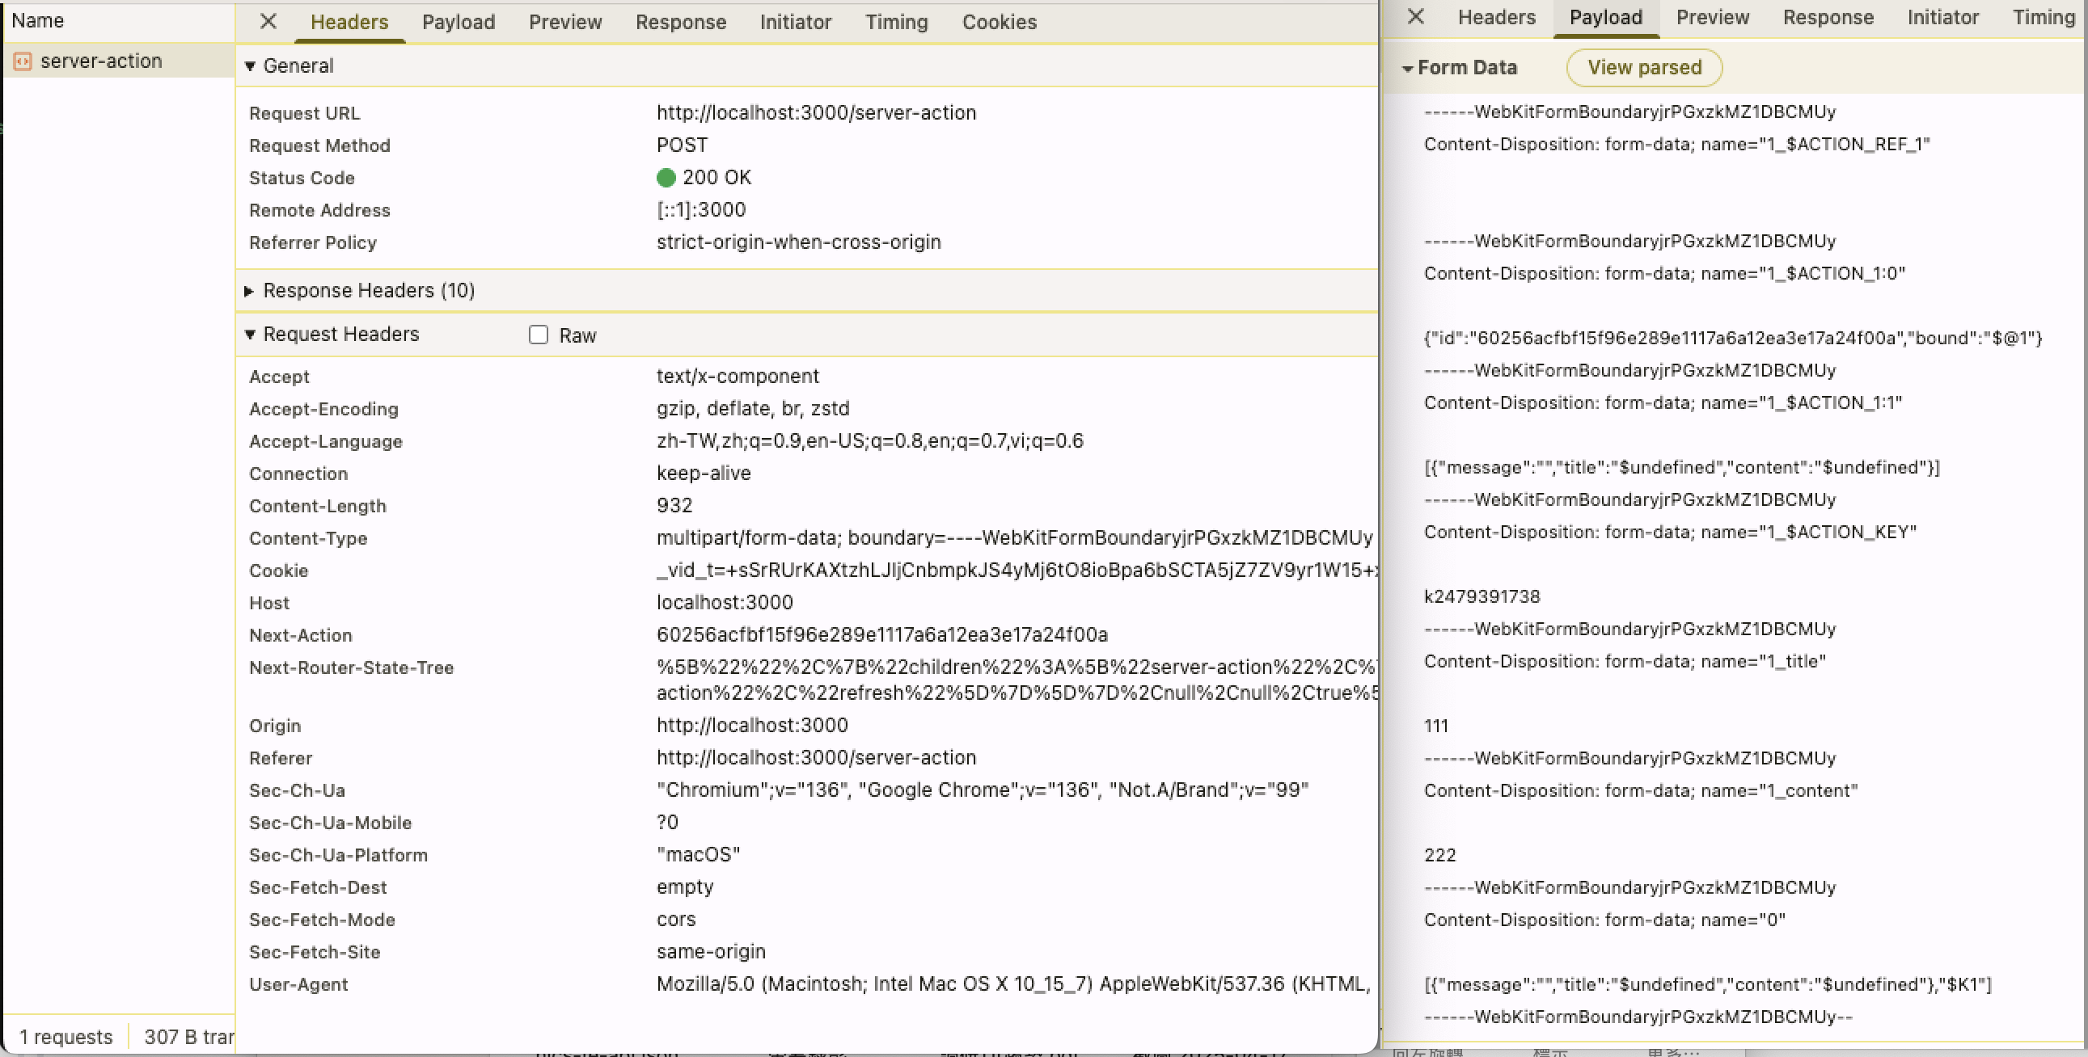Switch to right panel Headers tab
Image resolution: width=2088 pixels, height=1057 pixels.
(x=1495, y=17)
